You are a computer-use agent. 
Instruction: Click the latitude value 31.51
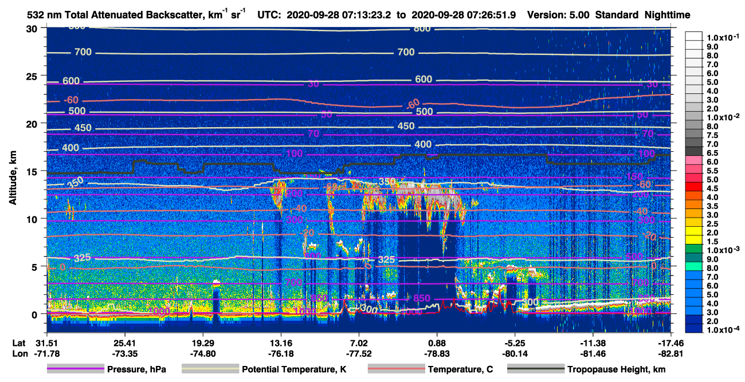[x=46, y=342]
